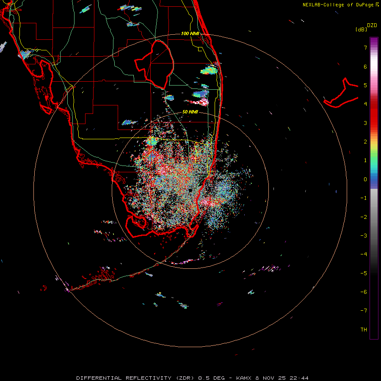Click the -3 value on the color scale

pos(364,236)
